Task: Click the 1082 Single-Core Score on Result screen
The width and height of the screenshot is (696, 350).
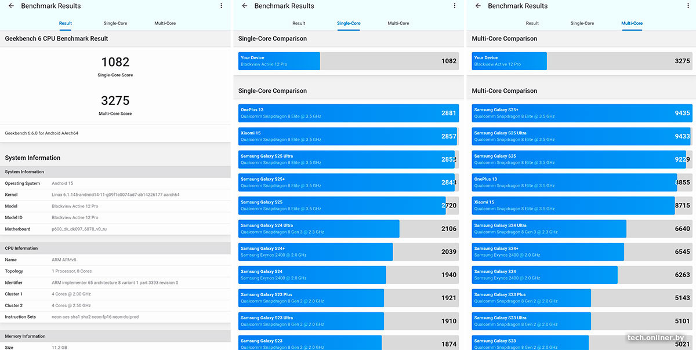Action: click(115, 63)
